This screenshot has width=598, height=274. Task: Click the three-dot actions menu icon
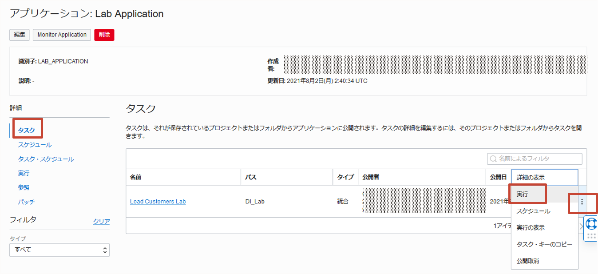click(582, 202)
